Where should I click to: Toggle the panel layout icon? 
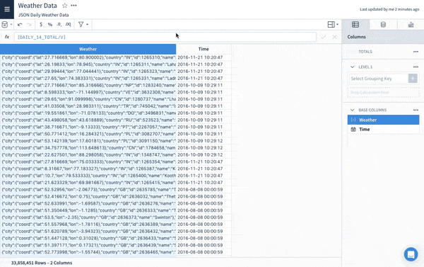[331, 24]
